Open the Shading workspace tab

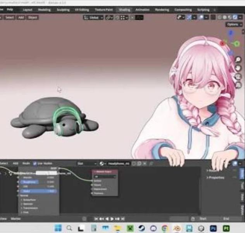(124, 10)
